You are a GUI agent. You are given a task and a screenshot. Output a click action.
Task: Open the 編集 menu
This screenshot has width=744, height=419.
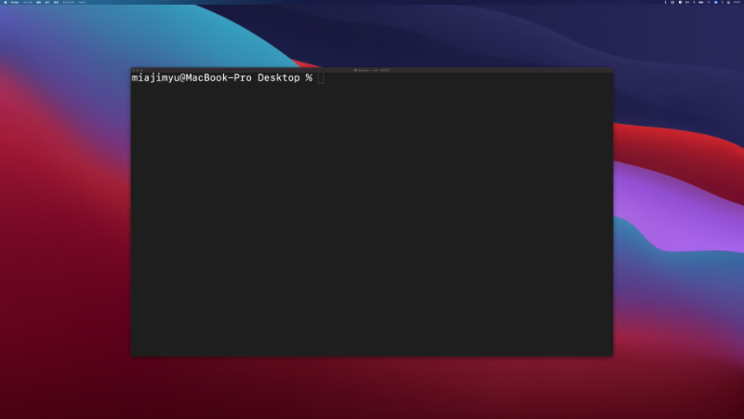(x=38, y=3)
